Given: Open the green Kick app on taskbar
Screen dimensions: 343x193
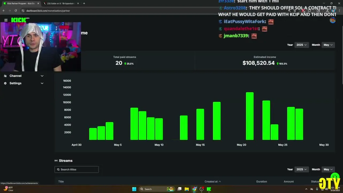Looking at the screenshot, I should tap(209, 189).
